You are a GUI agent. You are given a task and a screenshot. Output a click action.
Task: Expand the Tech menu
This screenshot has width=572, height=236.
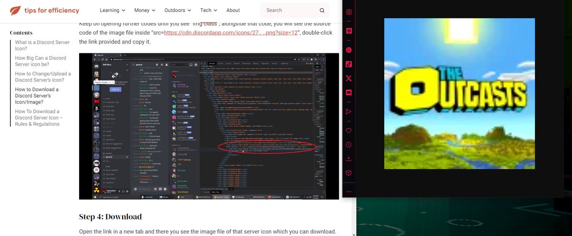pos(209,10)
